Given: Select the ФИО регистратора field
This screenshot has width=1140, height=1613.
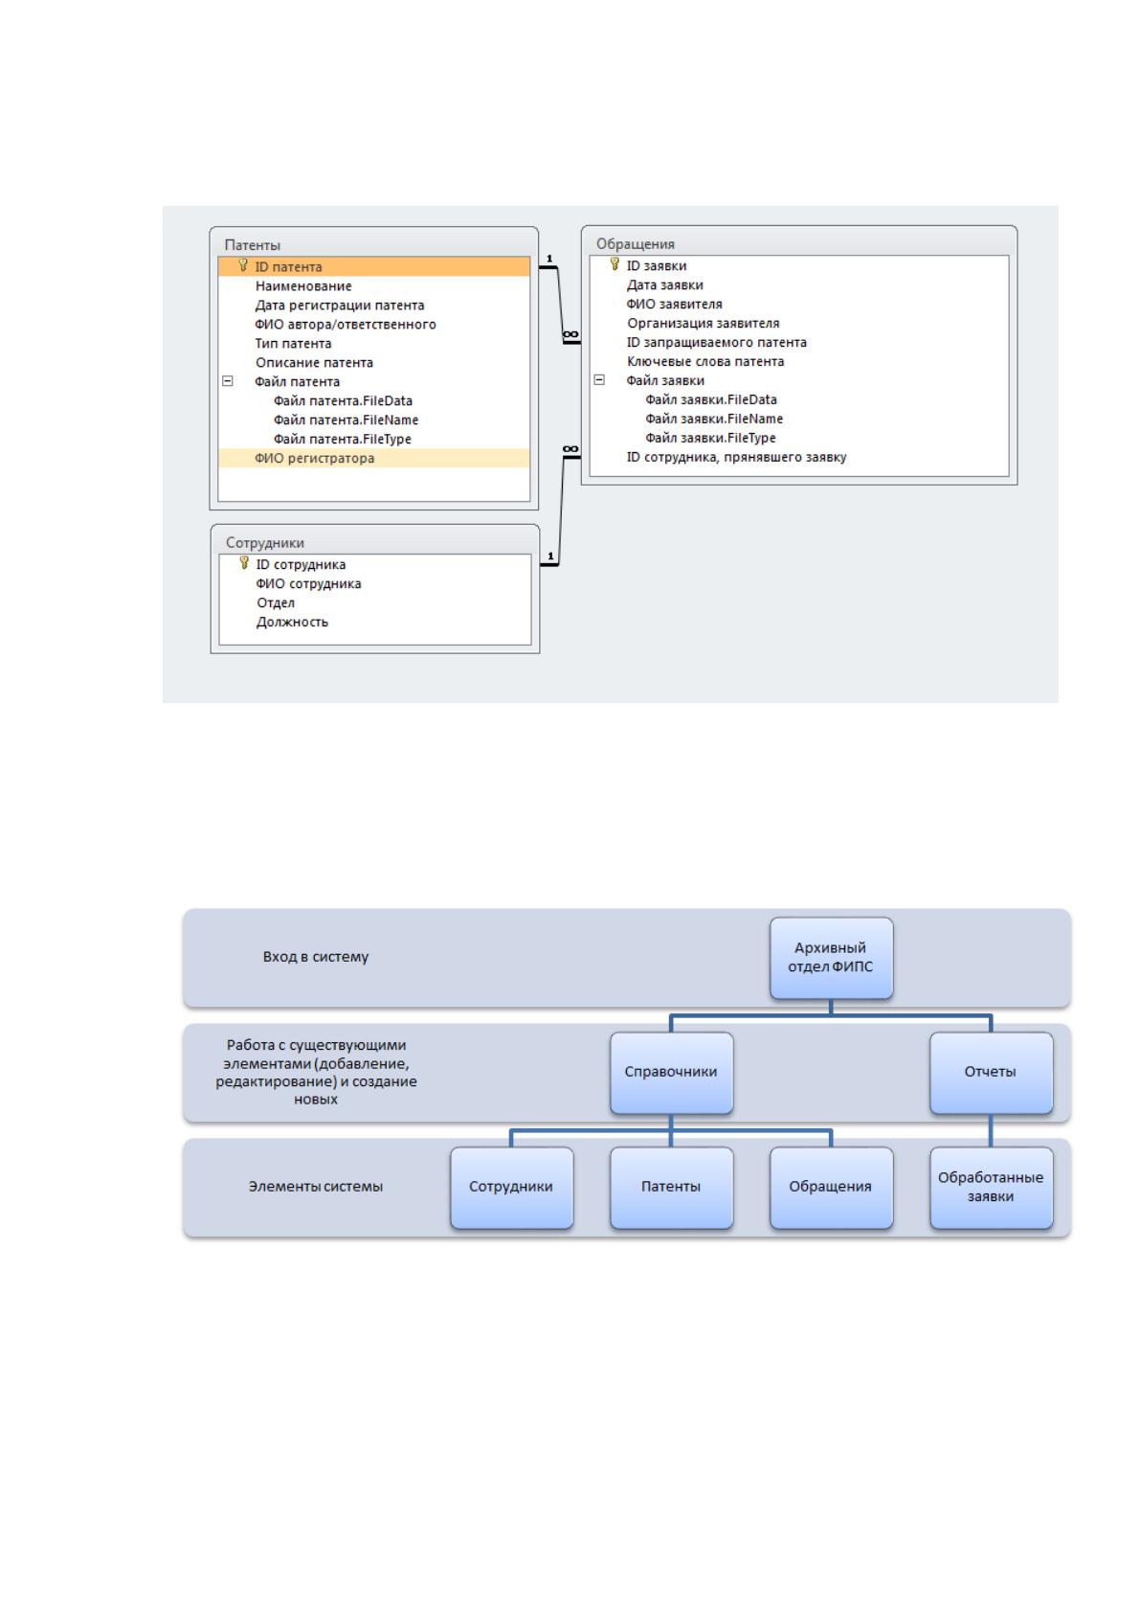Looking at the screenshot, I should (374, 458).
